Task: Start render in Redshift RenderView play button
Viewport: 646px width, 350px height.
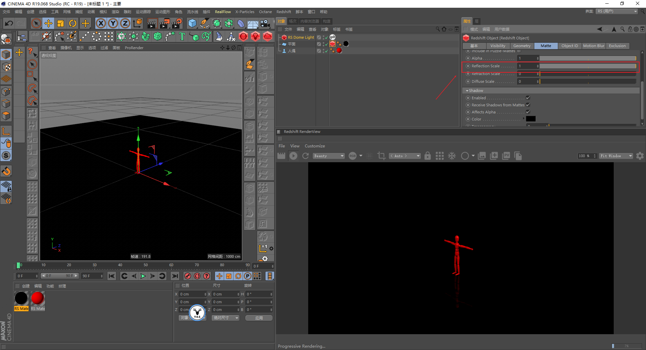Action: (x=293, y=156)
